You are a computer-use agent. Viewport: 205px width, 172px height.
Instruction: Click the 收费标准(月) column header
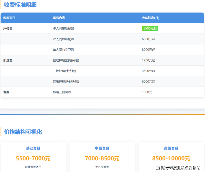150,18
